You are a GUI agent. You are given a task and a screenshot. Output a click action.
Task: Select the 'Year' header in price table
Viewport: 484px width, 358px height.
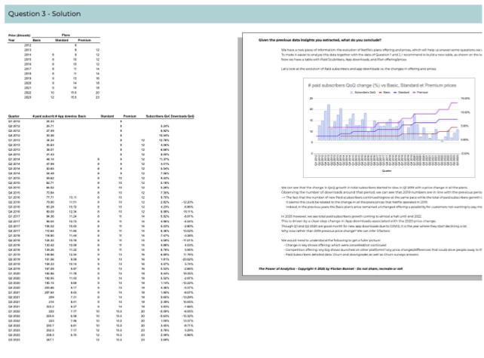tap(11, 40)
